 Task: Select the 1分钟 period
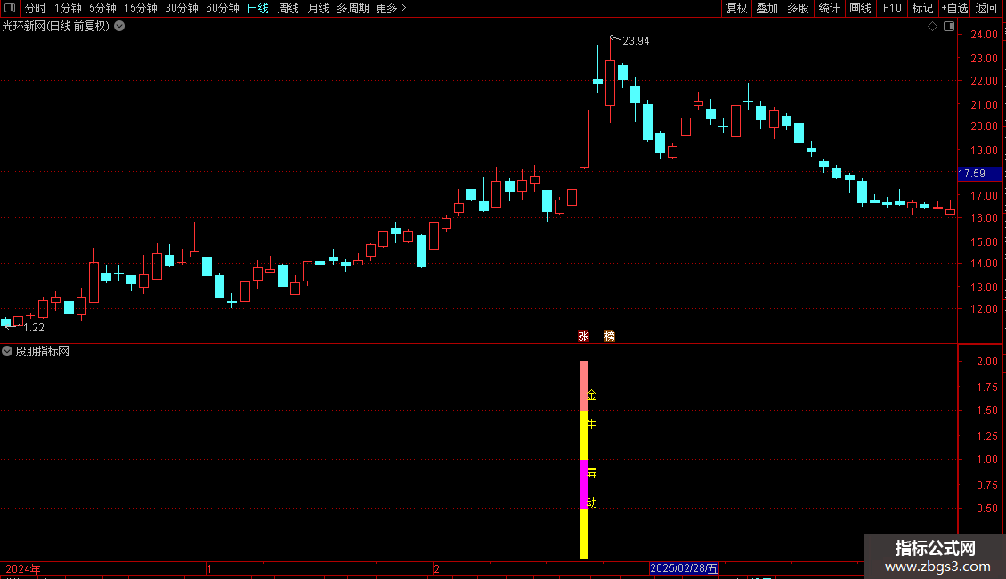(68, 8)
